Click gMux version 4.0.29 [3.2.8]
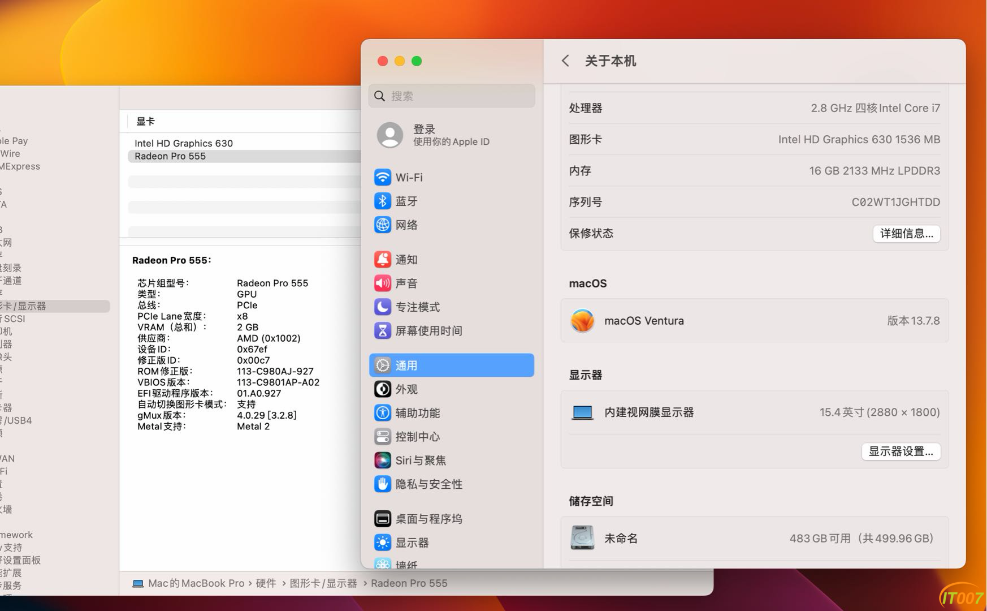The width and height of the screenshot is (987, 611). 267,415
